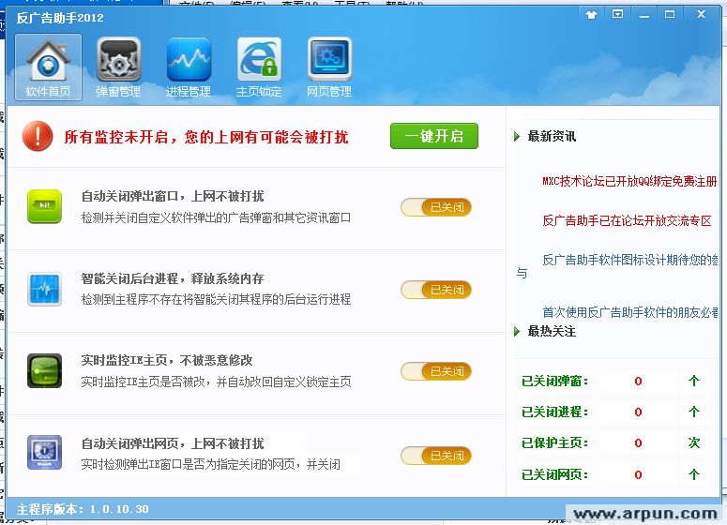The image size is (727, 525).
Task: Expand the 最新资讯 triangle arrow
Action: 517,137
